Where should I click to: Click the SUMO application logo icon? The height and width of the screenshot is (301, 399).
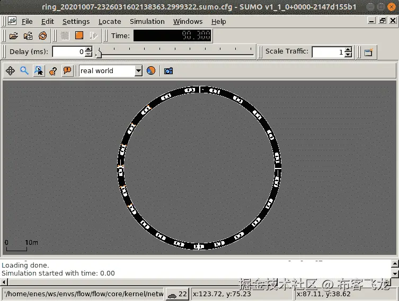pyautogui.click(x=12, y=21)
